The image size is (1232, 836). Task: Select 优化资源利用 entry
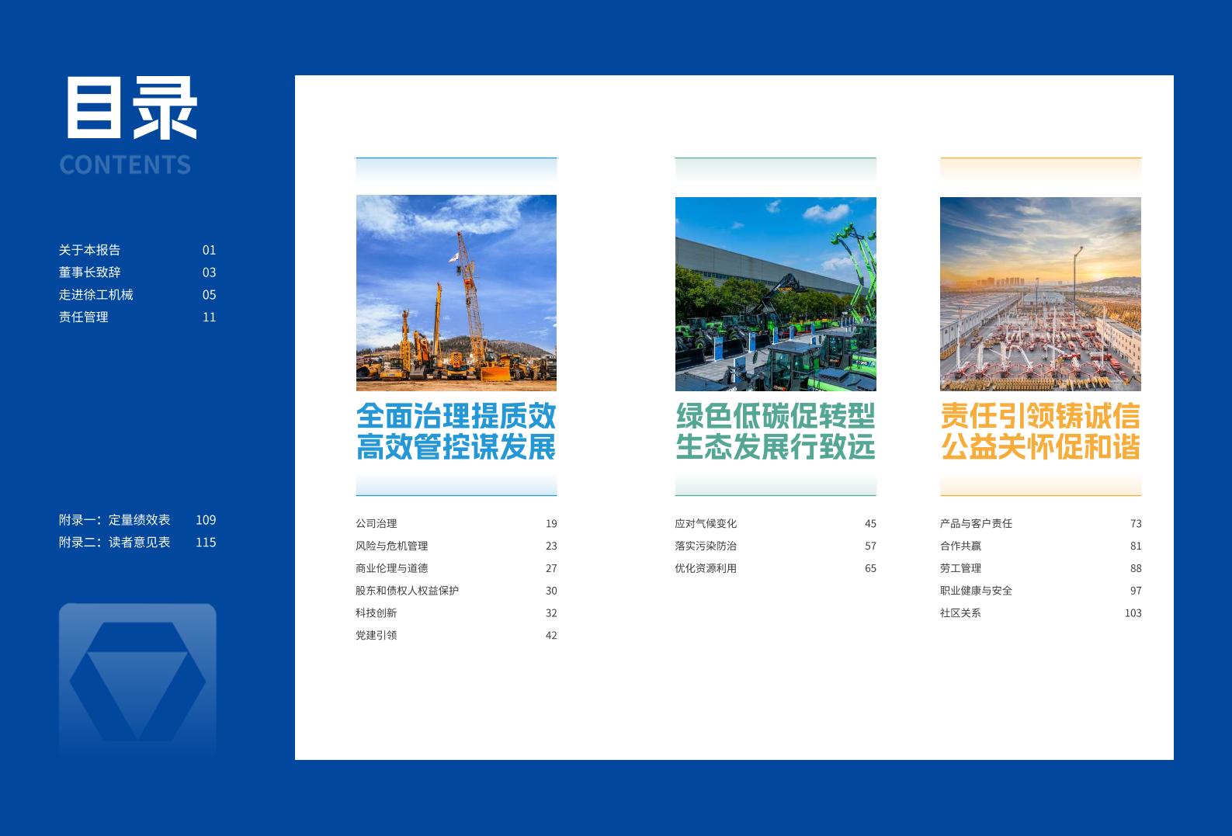click(706, 568)
